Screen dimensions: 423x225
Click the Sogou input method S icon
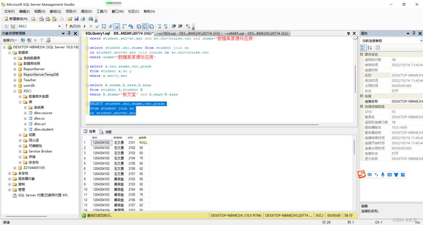click(362, 174)
